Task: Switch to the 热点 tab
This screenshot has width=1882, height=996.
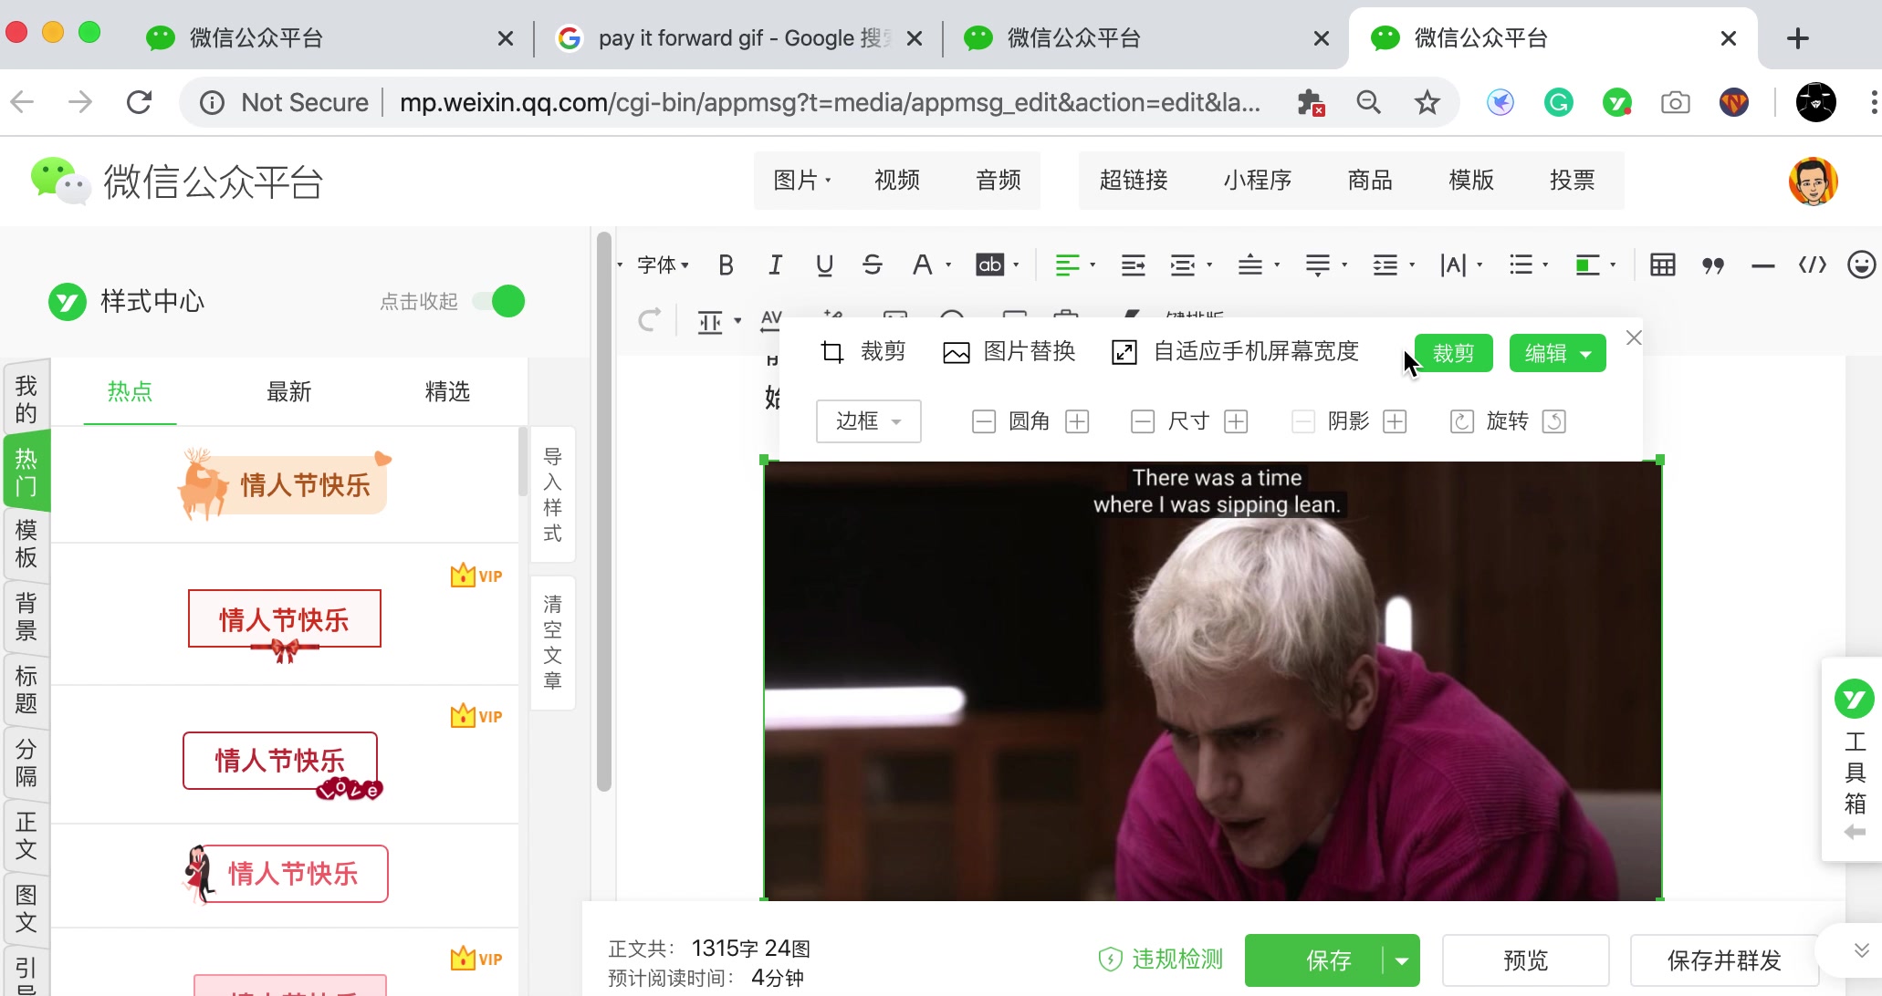Action: coord(130,392)
